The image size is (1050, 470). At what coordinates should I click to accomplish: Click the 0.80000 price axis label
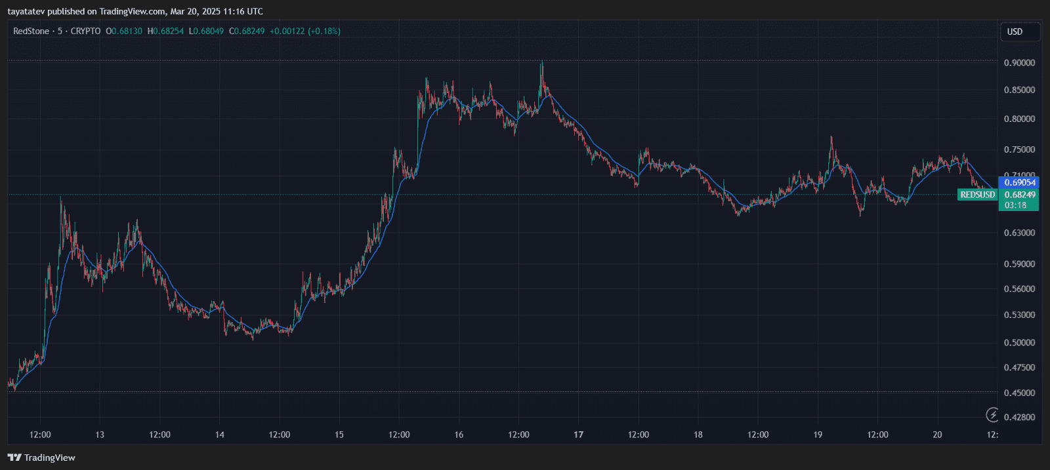coord(1019,119)
